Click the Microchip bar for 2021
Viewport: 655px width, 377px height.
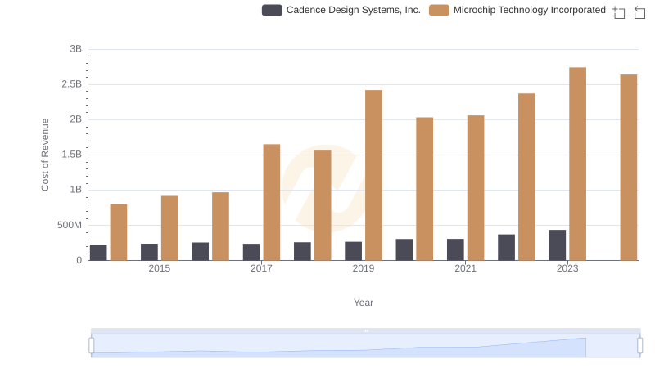tap(475, 187)
